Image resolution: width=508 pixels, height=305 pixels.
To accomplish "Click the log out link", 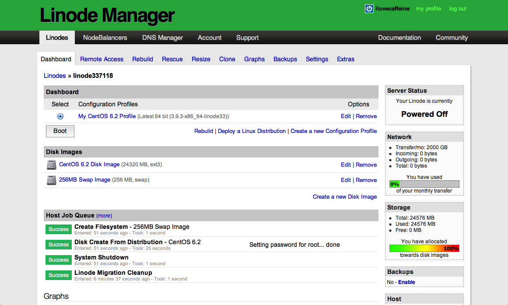I will (458, 9).
